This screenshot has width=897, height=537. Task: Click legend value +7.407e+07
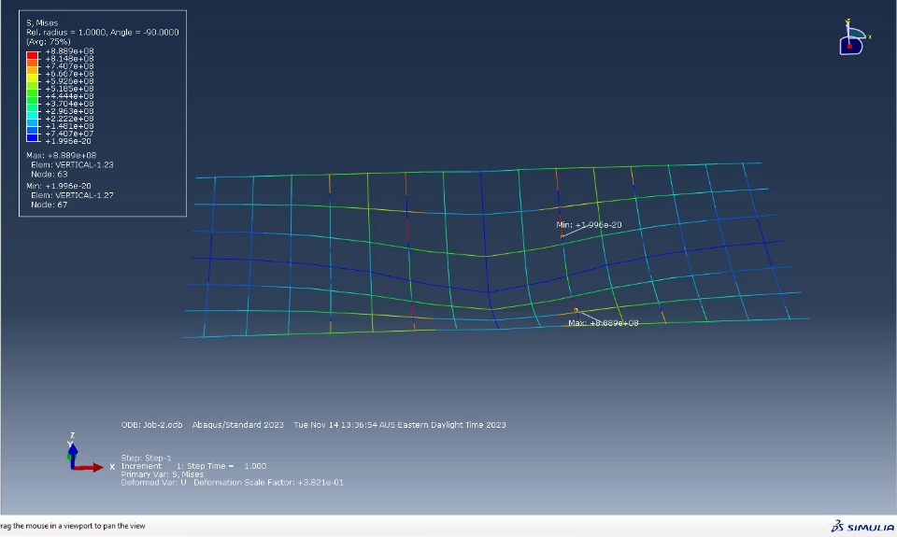(x=69, y=134)
